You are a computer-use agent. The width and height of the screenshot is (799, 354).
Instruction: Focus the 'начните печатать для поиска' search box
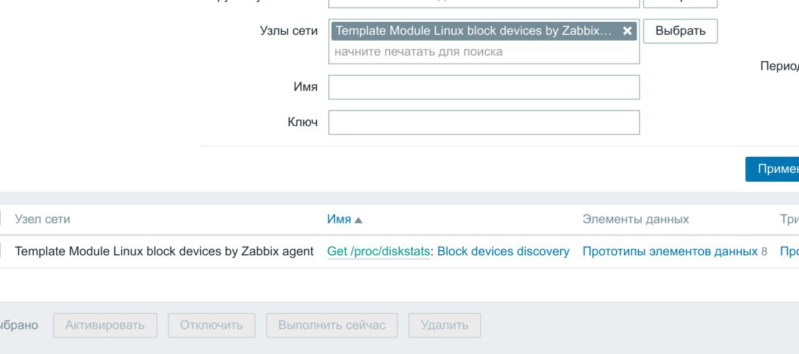(484, 52)
